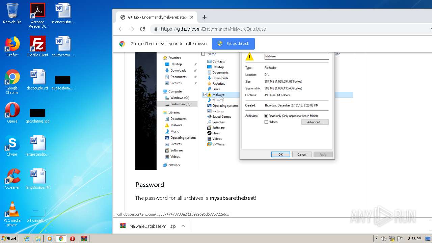Open a new Chrome tab

[x=204, y=17]
